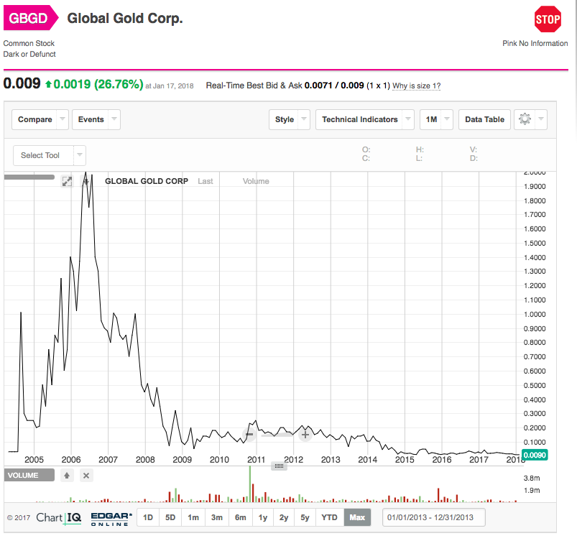The image size is (577, 541).
Task: Open the Style menu
Action: click(x=289, y=119)
